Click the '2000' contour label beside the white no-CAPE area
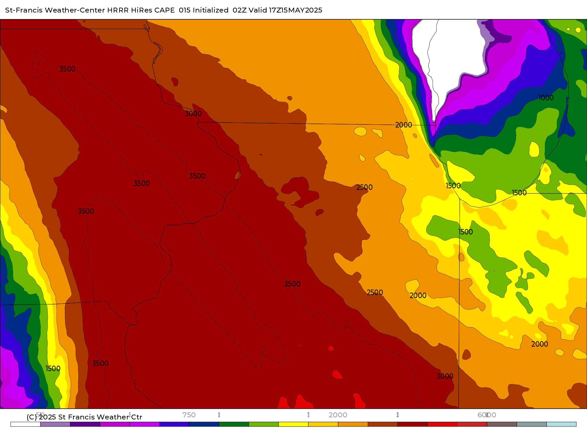The image size is (587, 428). coord(404,125)
